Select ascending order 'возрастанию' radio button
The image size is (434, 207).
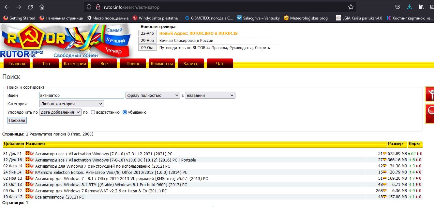pyautogui.click(x=93, y=112)
